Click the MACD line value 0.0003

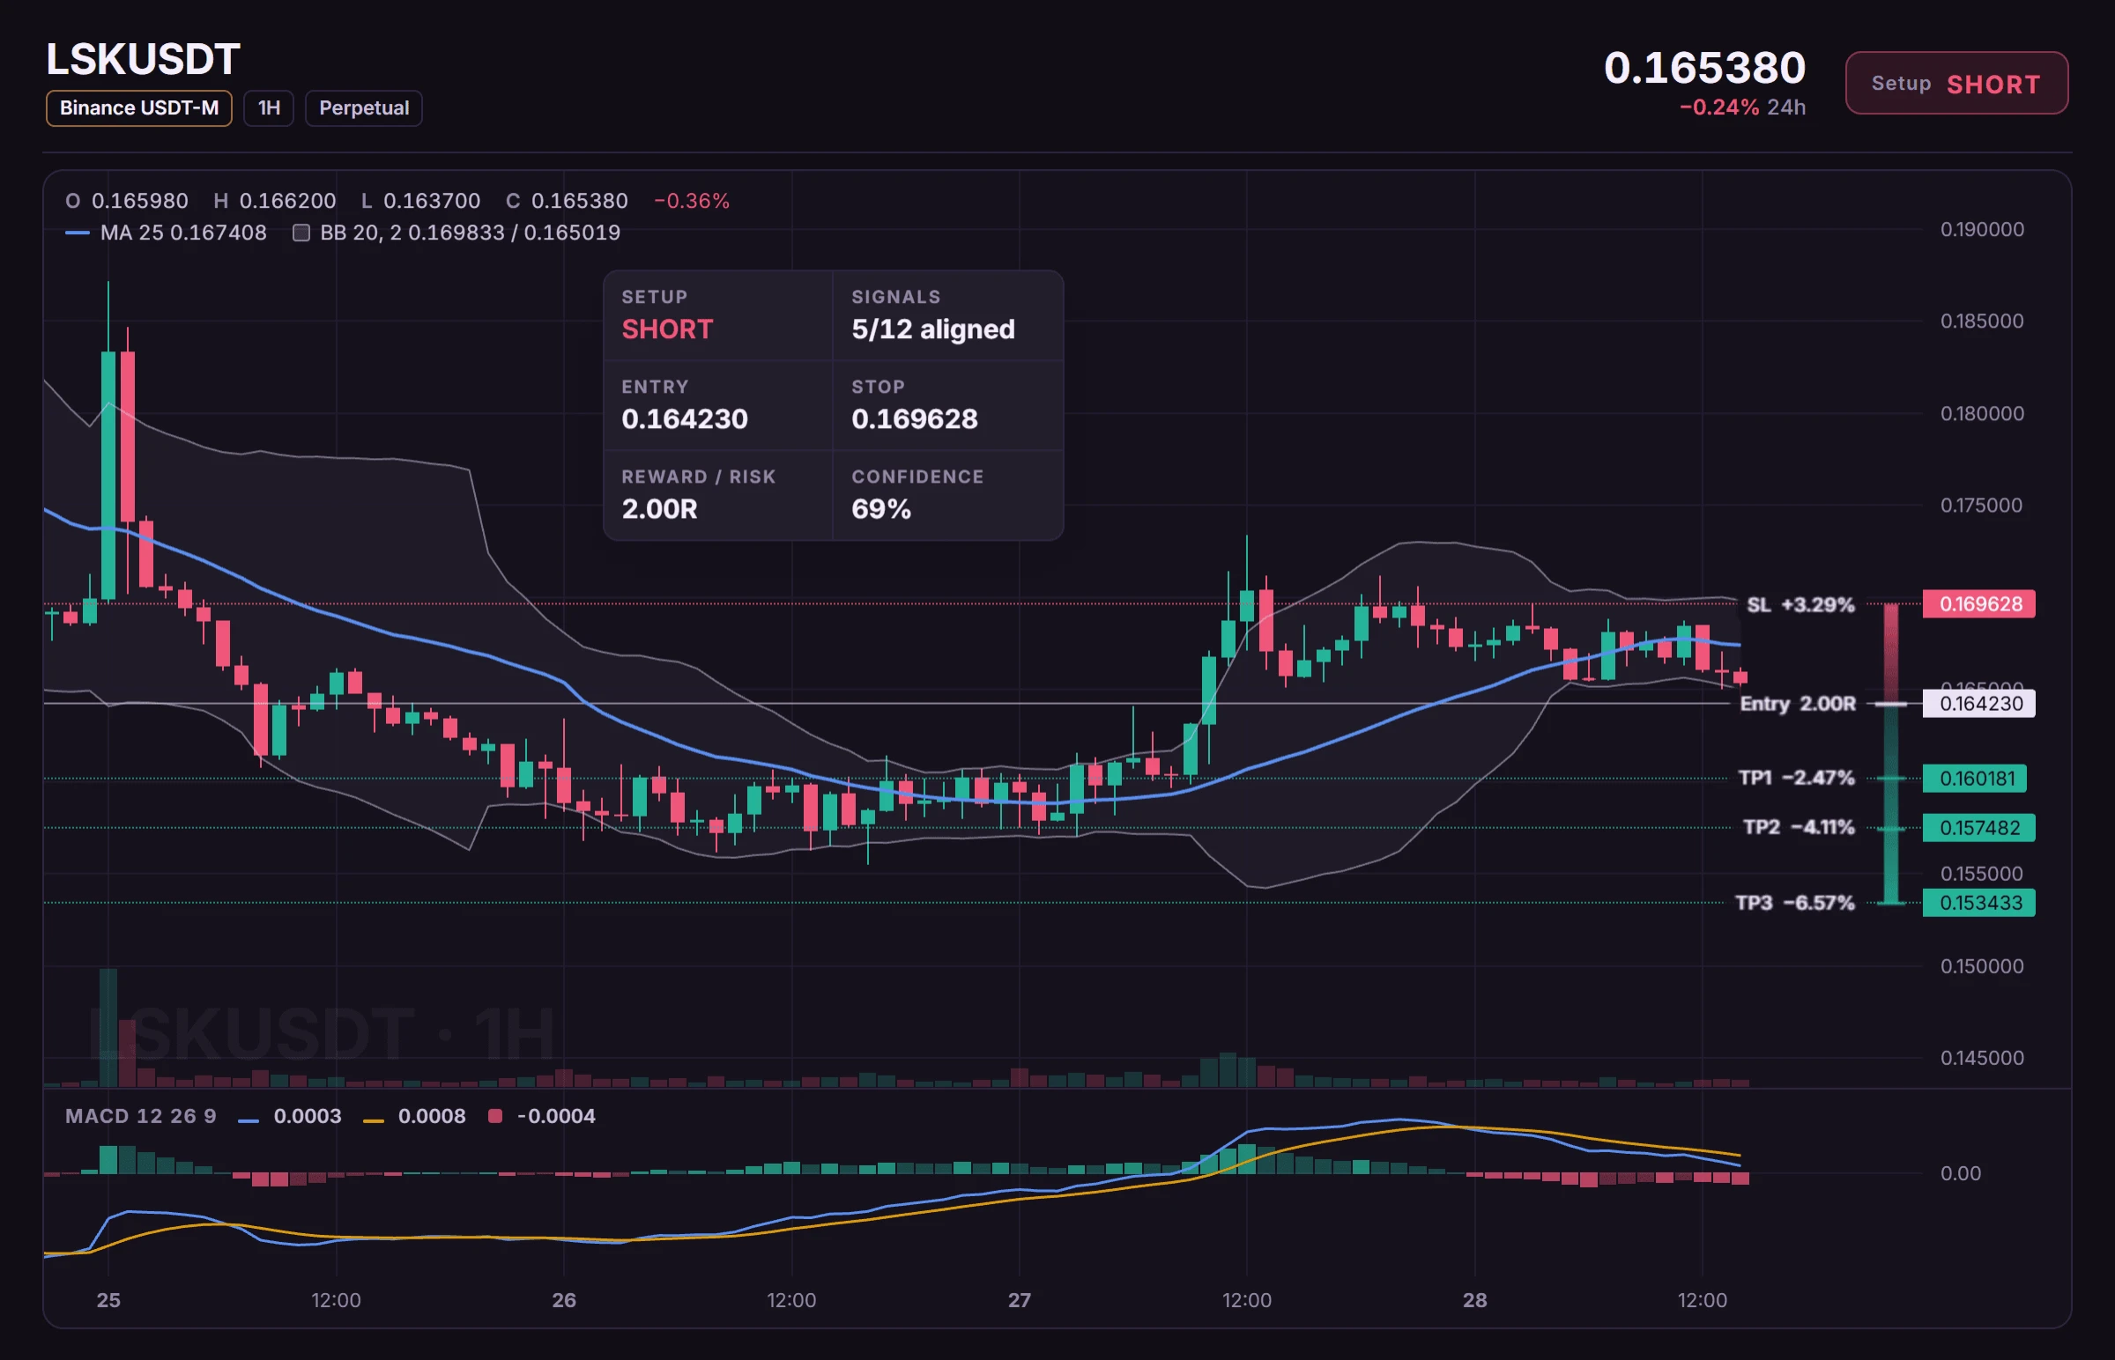[x=307, y=1116]
